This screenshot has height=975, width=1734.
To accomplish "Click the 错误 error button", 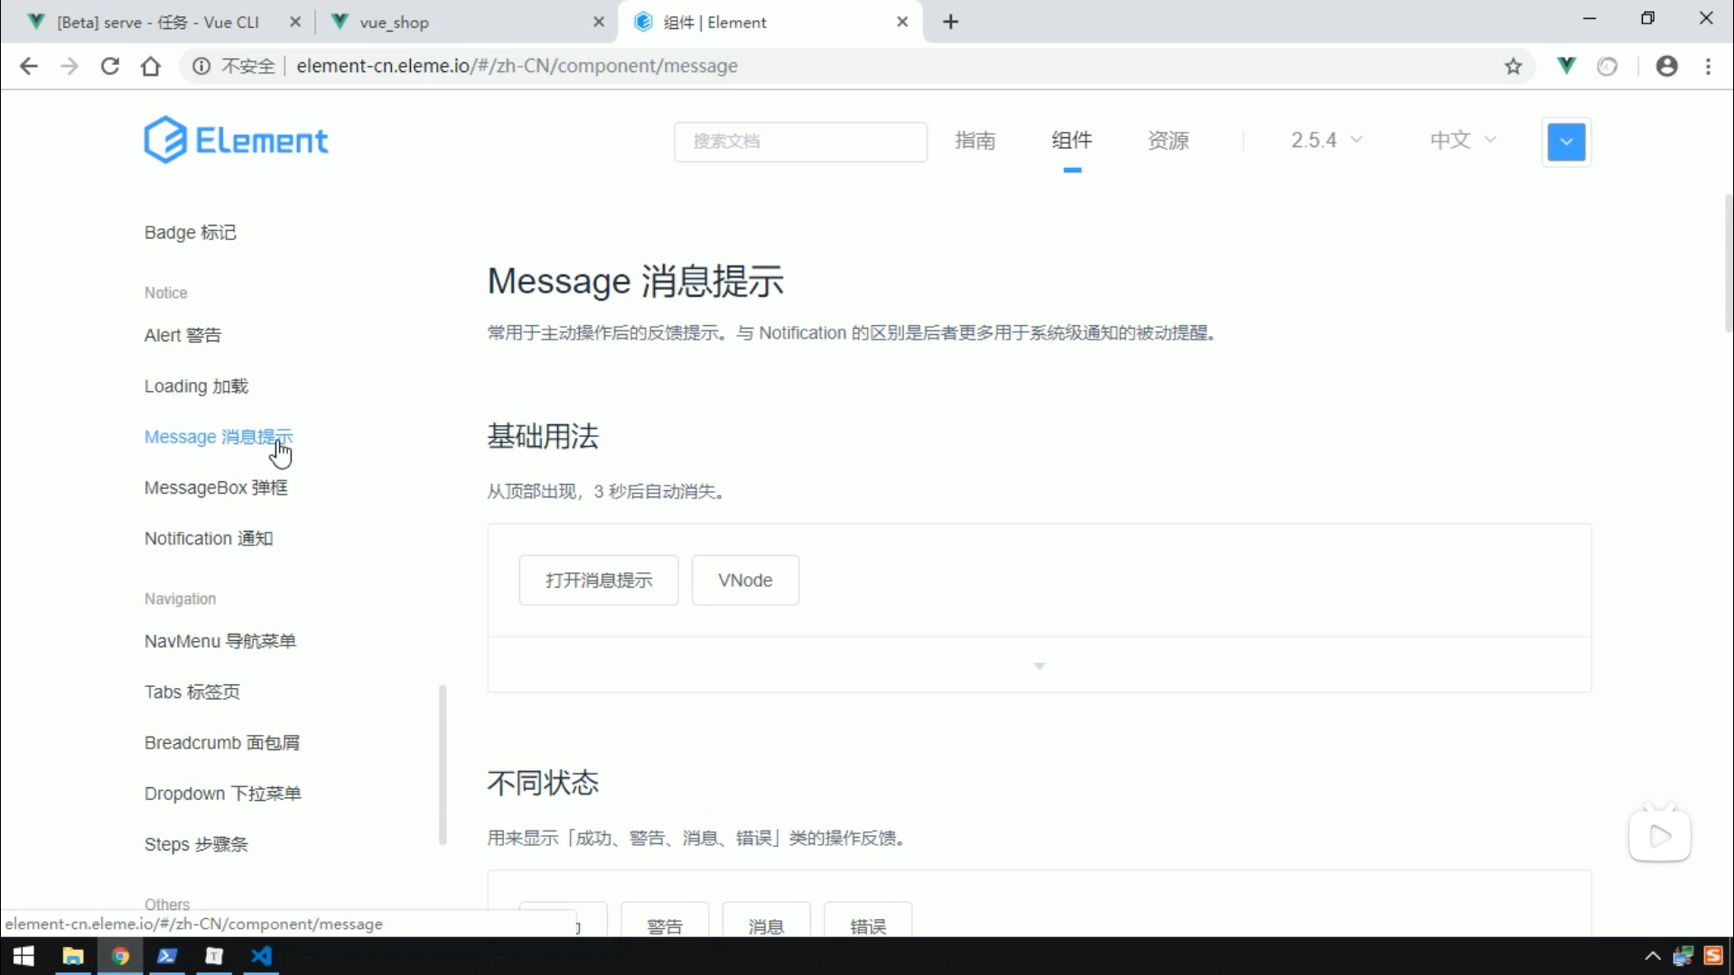I will tap(868, 919).
